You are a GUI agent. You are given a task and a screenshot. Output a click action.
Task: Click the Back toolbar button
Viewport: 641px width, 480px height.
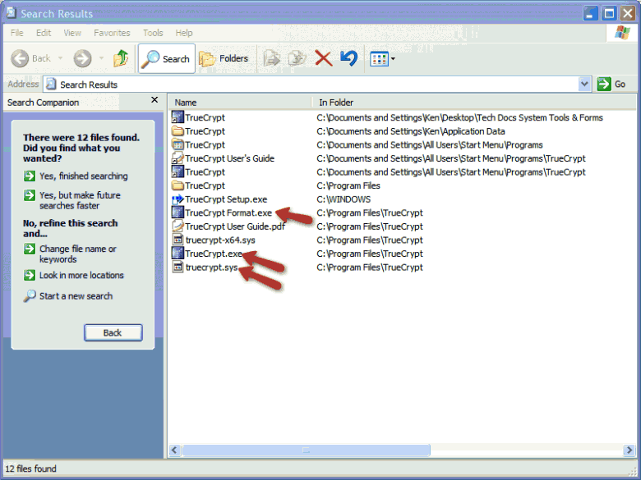[30, 59]
